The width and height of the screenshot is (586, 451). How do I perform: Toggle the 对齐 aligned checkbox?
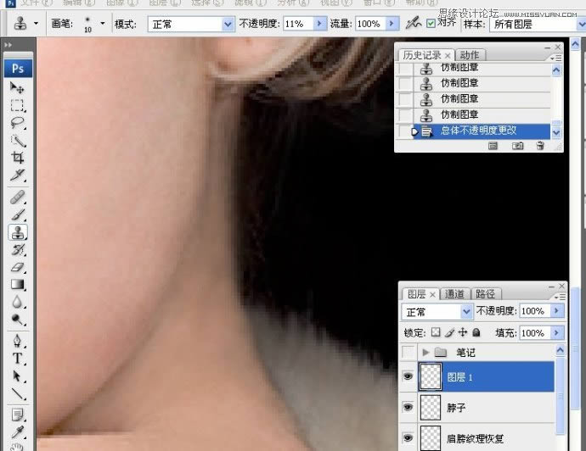coord(431,25)
